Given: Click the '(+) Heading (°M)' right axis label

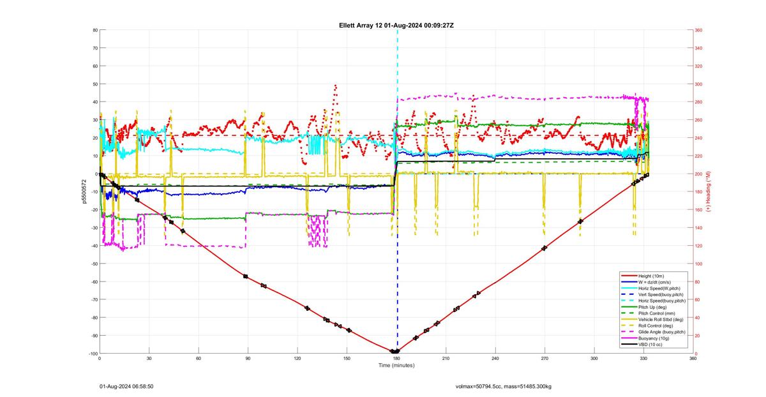Looking at the screenshot, I should (x=709, y=191).
